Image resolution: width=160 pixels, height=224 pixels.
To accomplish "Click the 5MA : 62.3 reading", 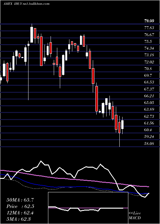I will pyautogui.click(x=19, y=219).
